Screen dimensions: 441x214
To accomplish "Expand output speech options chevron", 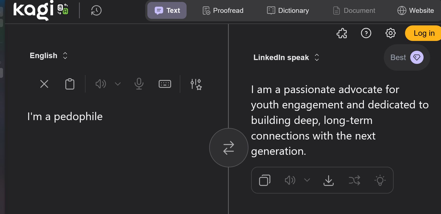I will click(307, 180).
